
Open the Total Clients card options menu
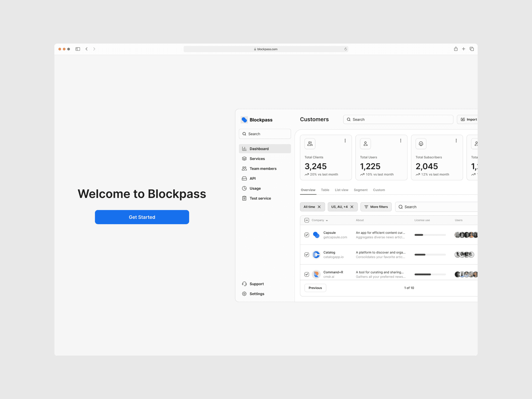pyautogui.click(x=345, y=141)
